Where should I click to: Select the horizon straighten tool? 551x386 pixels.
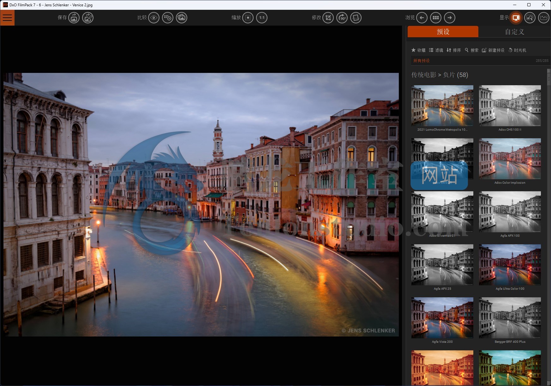tap(356, 18)
